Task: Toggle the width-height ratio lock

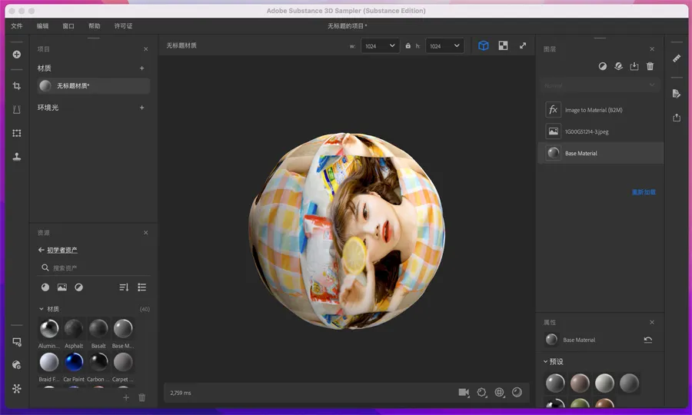Action: point(408,46)
